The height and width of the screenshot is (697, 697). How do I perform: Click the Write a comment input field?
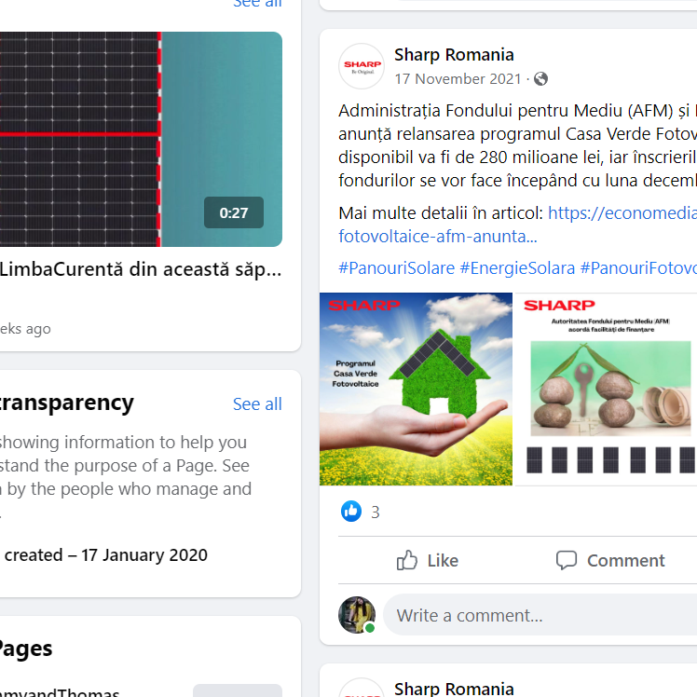(x=540, y=615)
